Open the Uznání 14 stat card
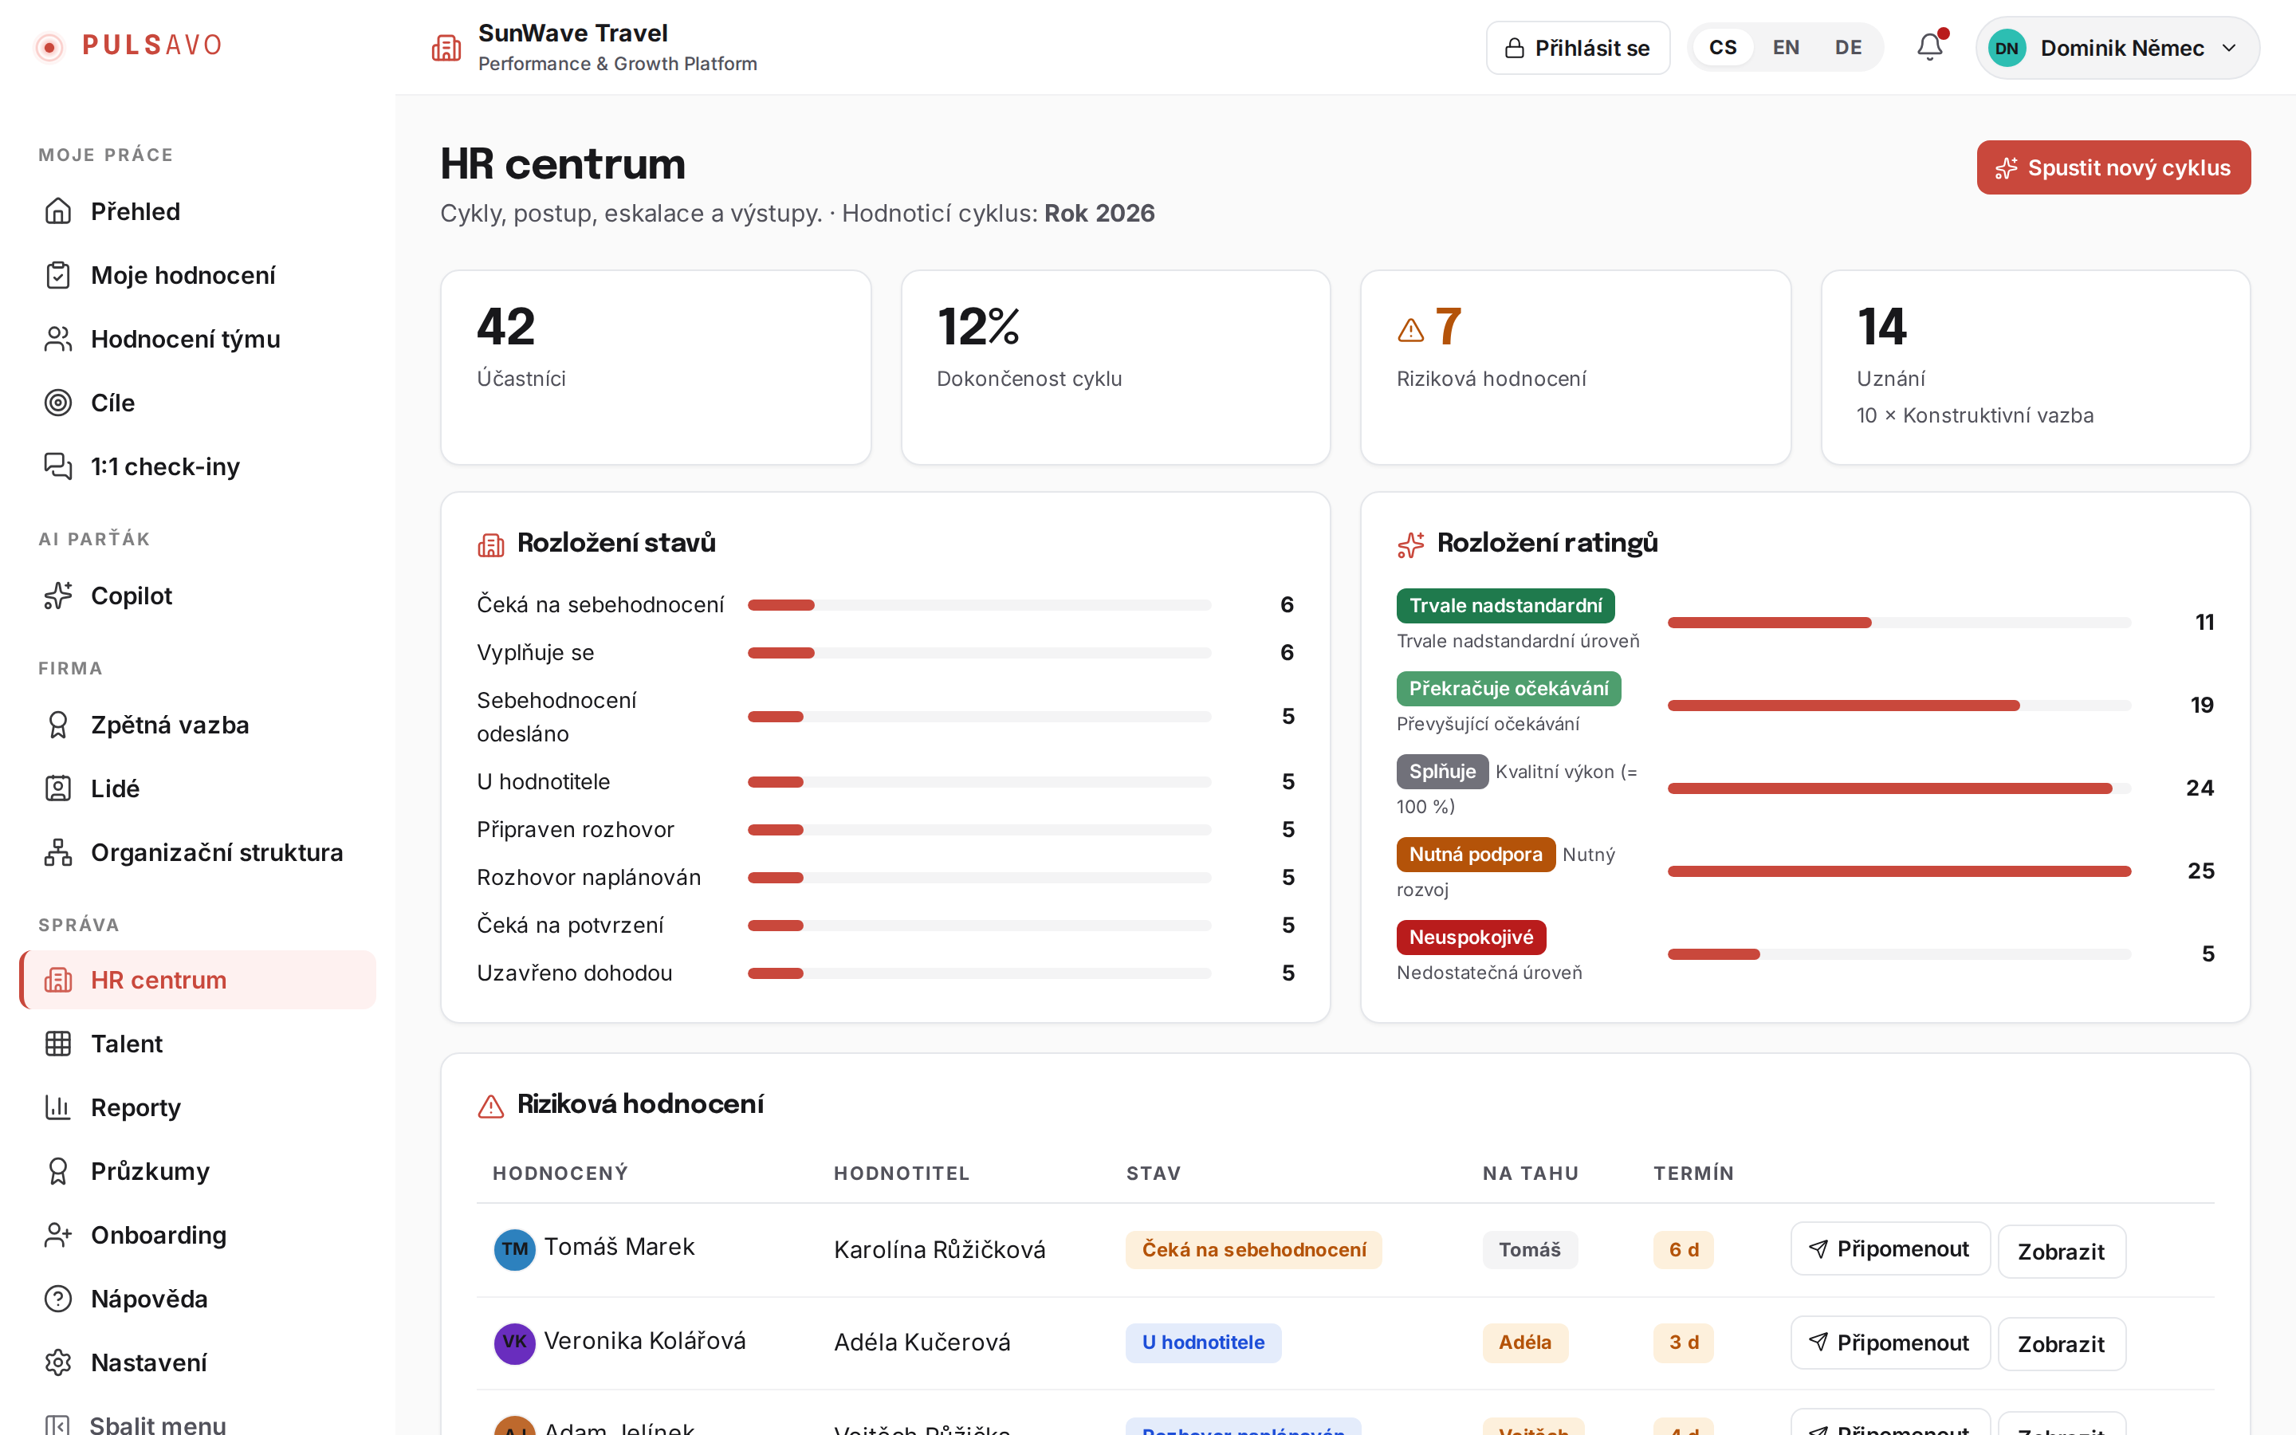 coord(2036,368)
